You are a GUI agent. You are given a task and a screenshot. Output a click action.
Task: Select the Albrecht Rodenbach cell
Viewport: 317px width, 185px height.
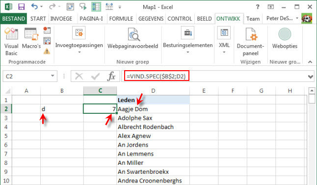153,127
